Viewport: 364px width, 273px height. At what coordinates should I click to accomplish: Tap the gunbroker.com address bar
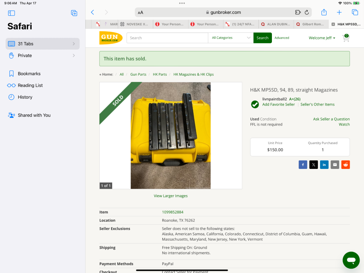coord(223,12)
